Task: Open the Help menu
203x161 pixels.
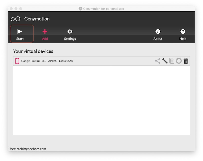Action: (183, 35)
